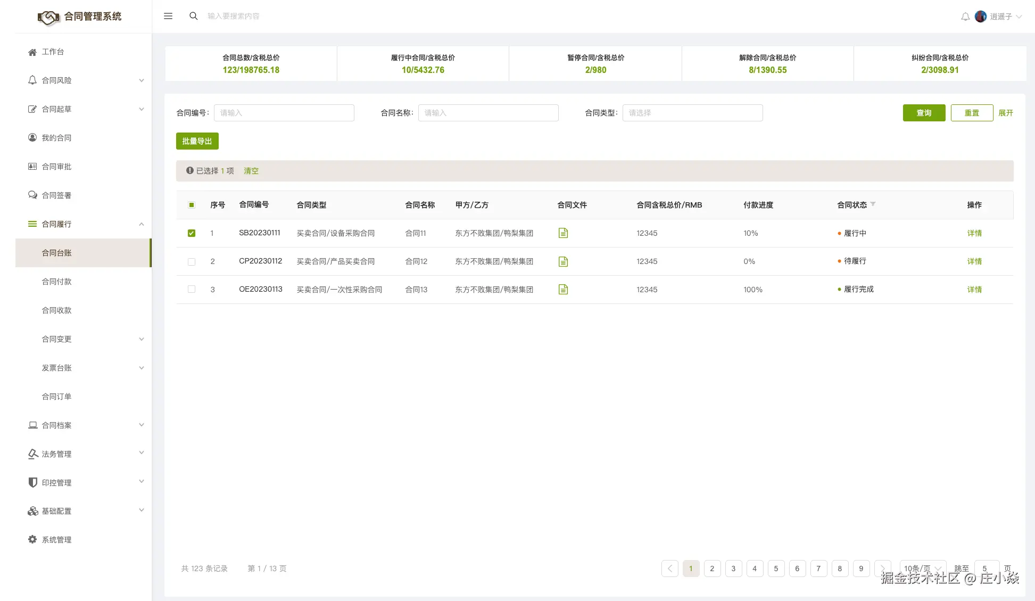Go to pagination page 5
1035x601 pixels.
[776, 569]
